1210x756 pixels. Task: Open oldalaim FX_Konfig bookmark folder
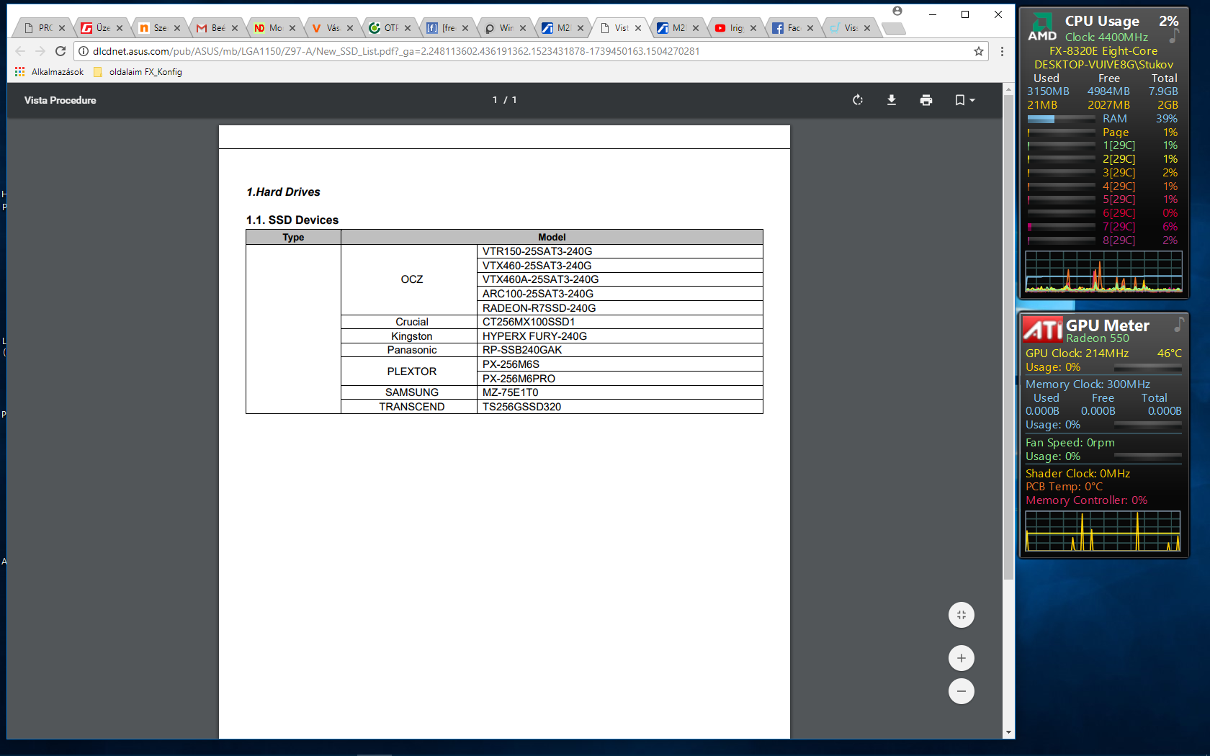[x=138, y=72]
